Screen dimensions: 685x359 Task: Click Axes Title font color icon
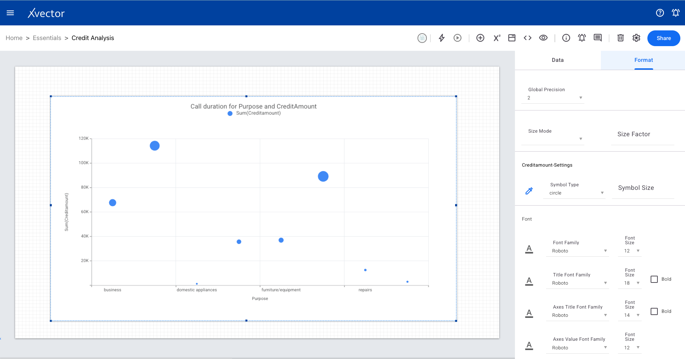tap(529, 313)
